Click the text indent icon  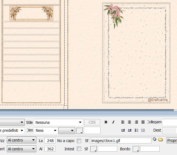pos(130,130)
